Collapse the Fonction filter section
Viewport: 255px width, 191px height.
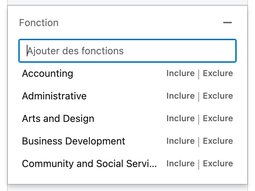pos(228,23)
